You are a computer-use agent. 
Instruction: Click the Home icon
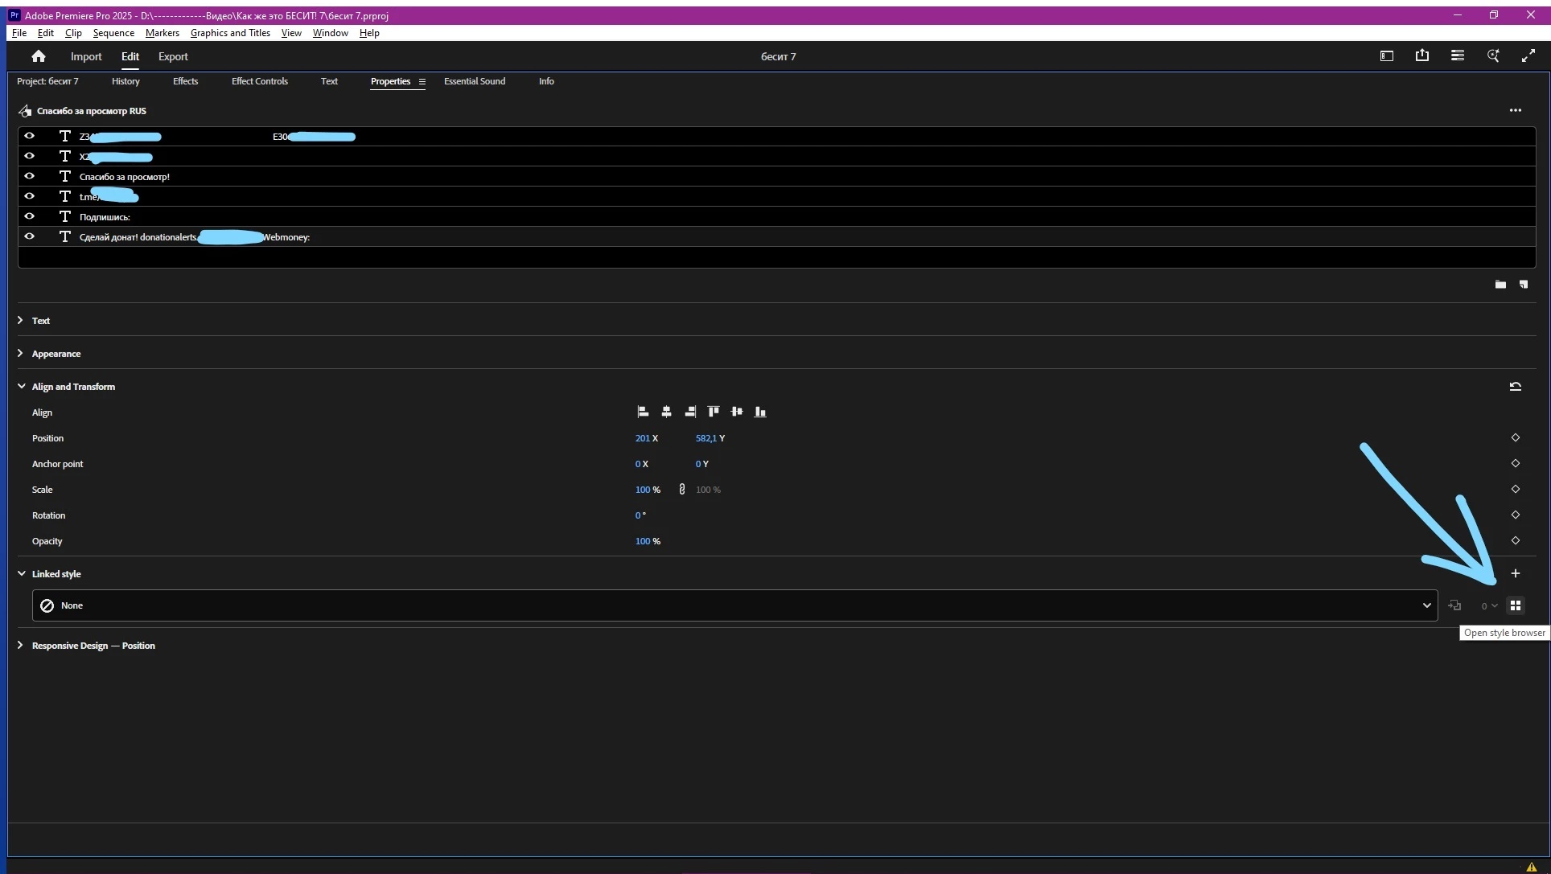pos(39,56)
